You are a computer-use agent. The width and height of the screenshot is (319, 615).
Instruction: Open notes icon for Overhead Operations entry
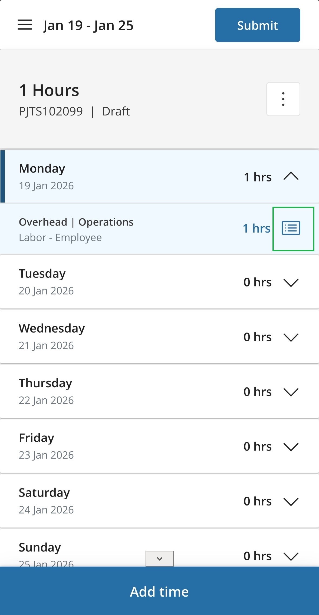(291, 228)
